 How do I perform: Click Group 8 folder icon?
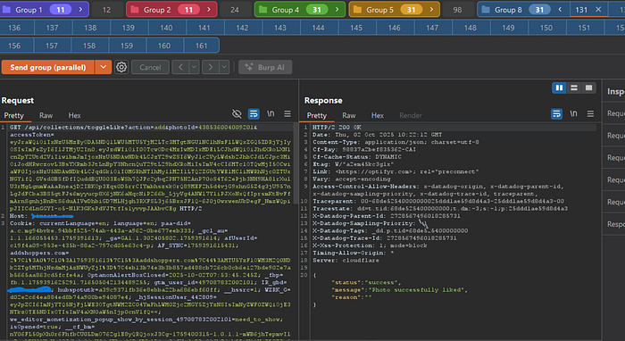point(486,10)
